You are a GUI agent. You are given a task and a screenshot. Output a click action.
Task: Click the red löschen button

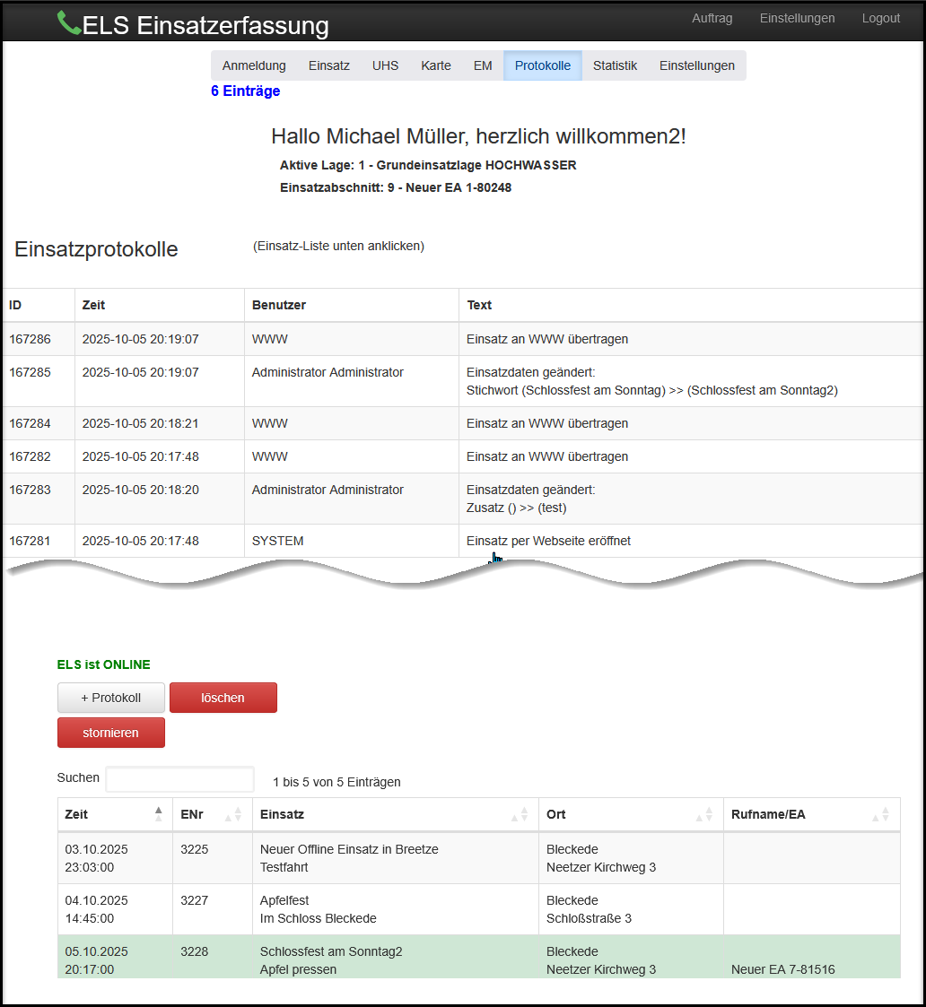(223, 698)
